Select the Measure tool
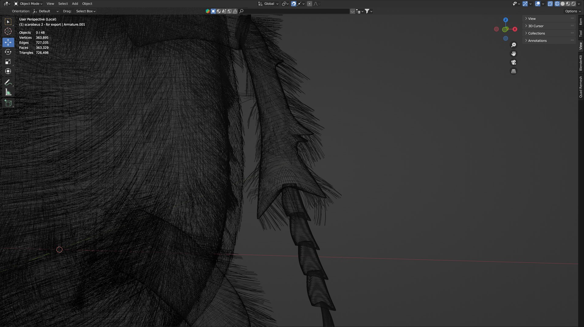This screenshot has width=584, height=327. (8, 92)
